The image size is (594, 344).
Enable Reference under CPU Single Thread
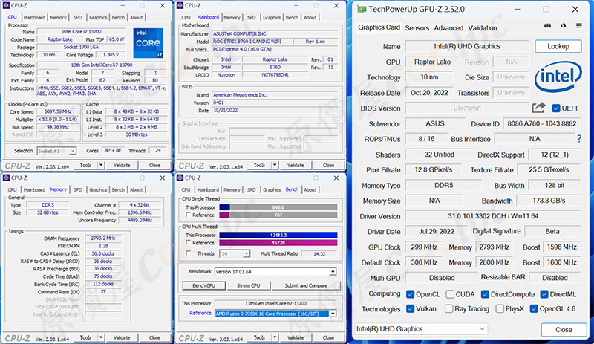pos(189,215)
